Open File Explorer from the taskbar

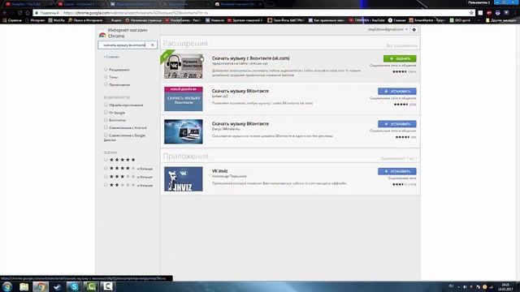click(24, 286)
